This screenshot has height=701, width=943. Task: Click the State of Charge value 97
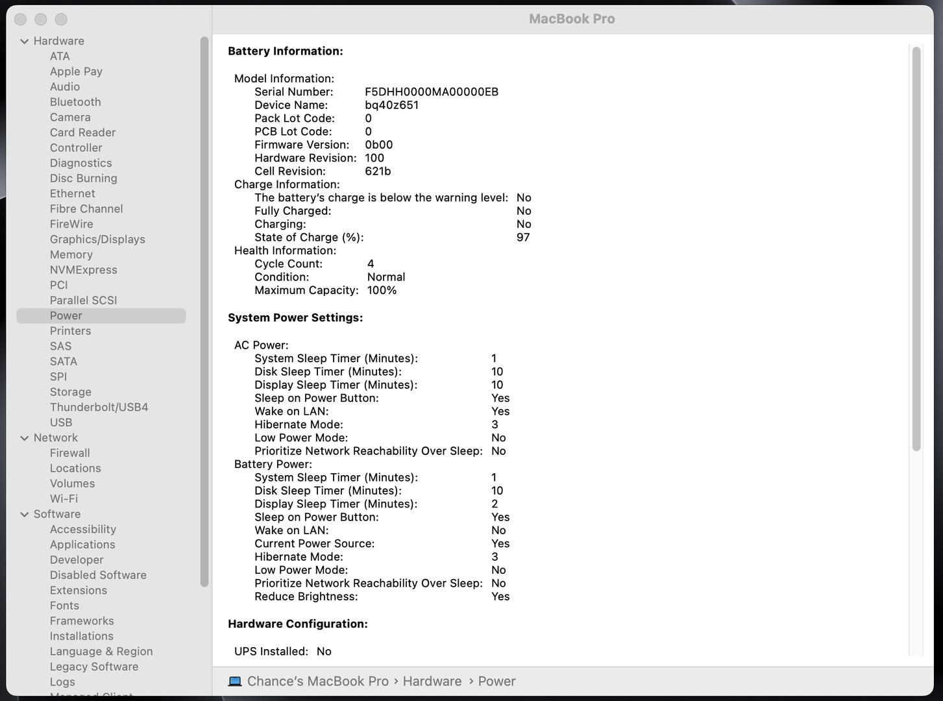[x=523, y=238]
